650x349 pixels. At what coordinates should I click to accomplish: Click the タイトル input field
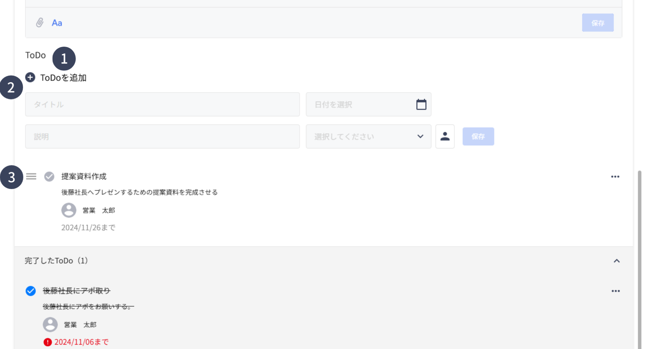pos(162,104)
